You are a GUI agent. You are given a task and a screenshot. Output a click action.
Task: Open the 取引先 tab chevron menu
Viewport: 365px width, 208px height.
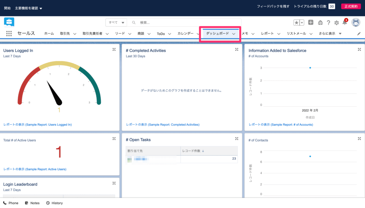tap(75, 34)
